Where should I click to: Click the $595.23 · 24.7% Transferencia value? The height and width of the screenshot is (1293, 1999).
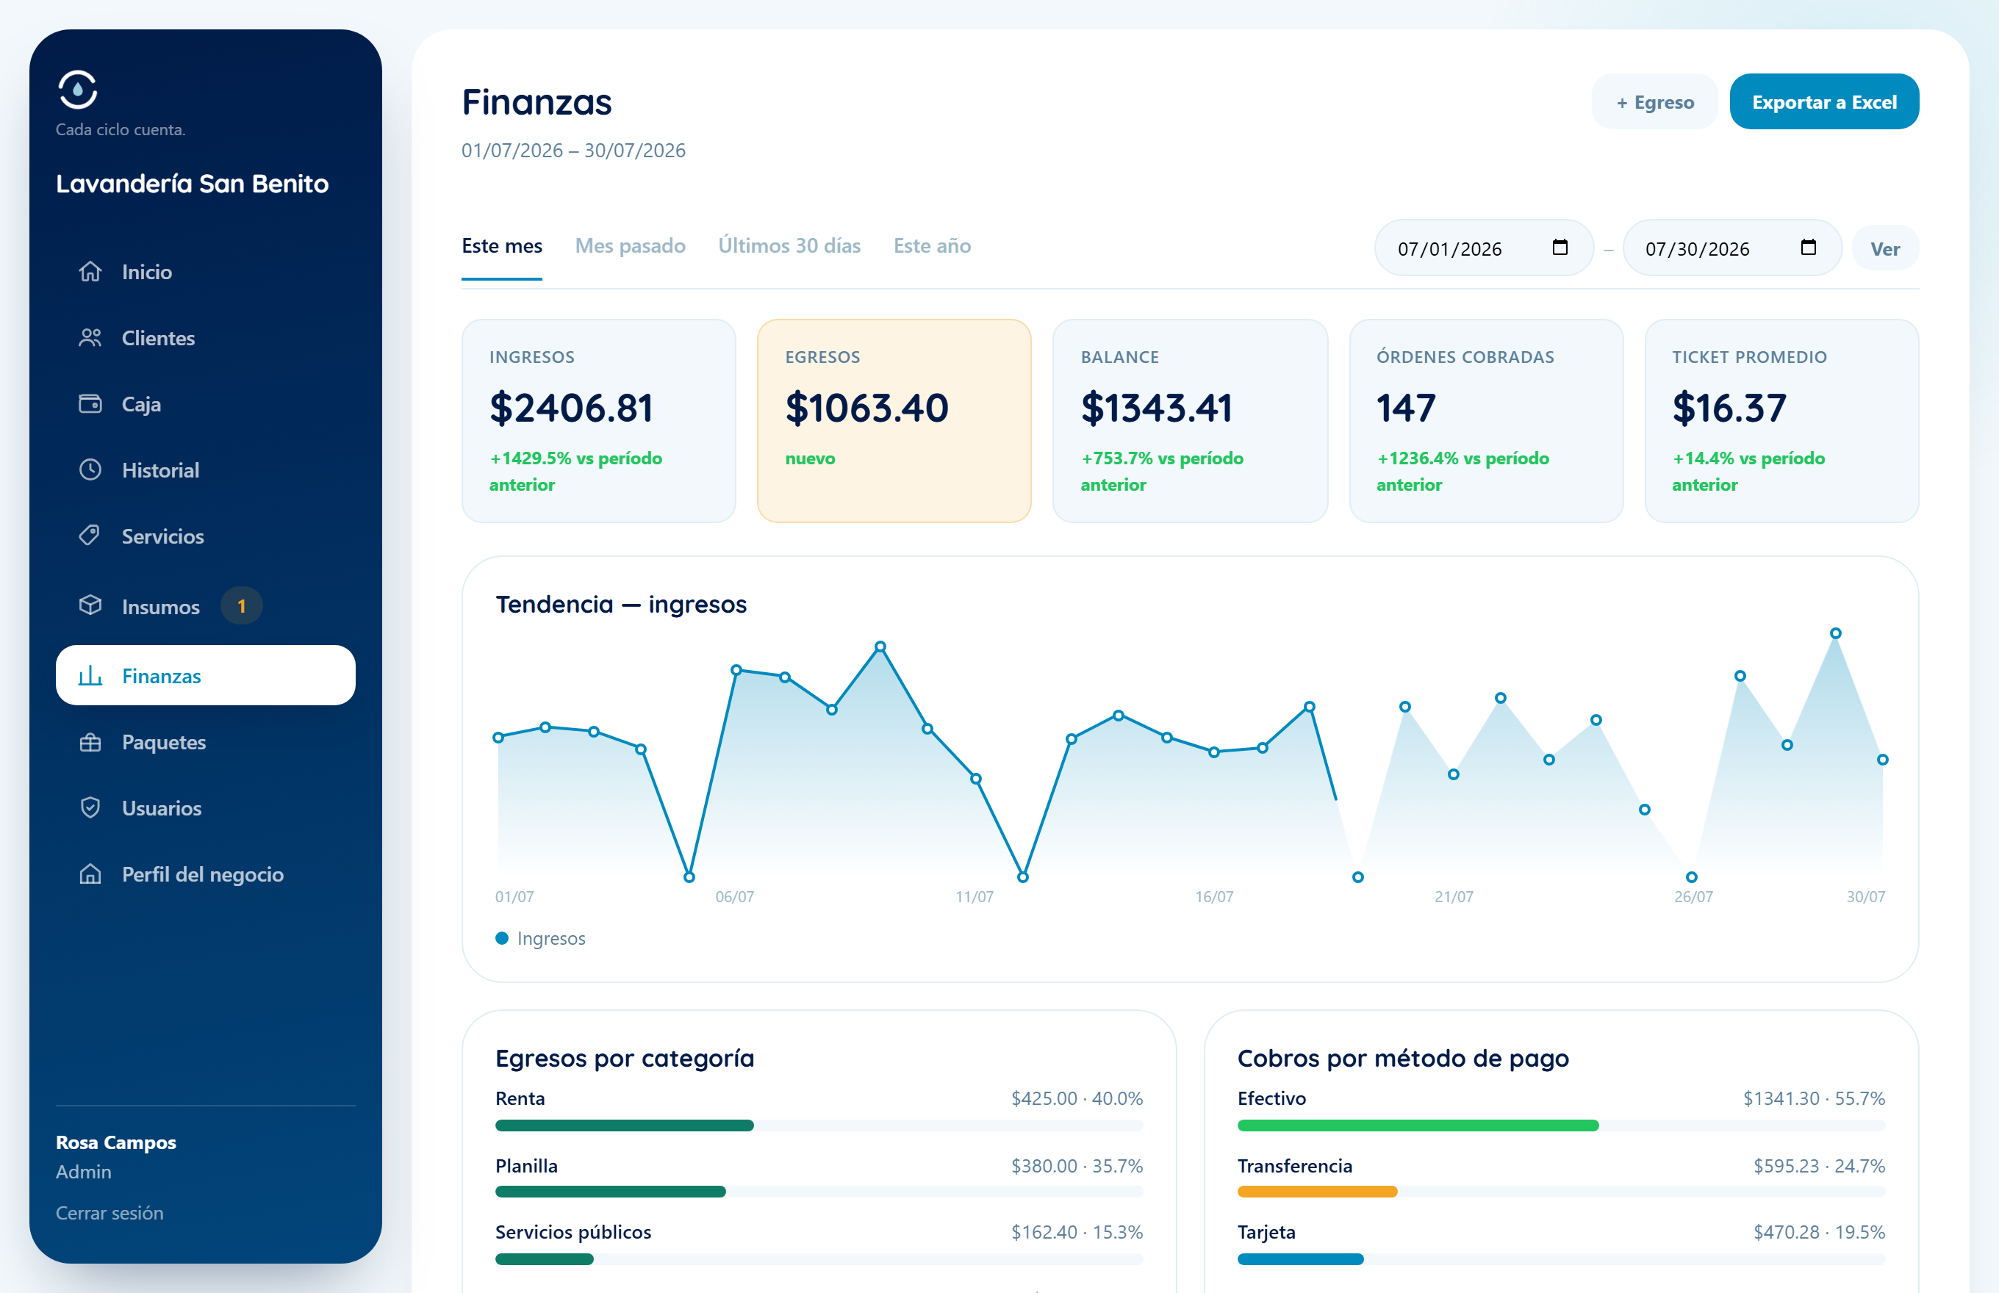pyautogui.click(x=1818, y=1165)
